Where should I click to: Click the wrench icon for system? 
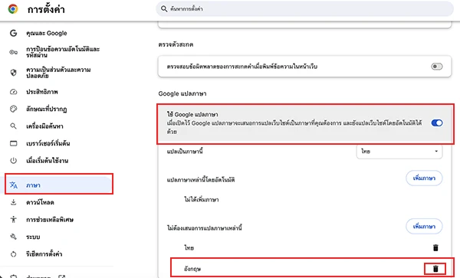(13, 237)
